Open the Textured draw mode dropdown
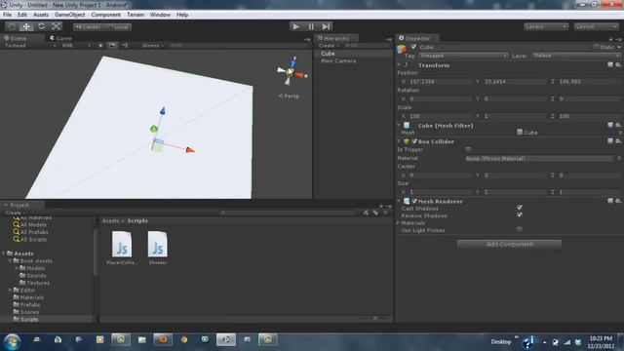The height and width of the screenshot is (351, 624). point(29,46)
